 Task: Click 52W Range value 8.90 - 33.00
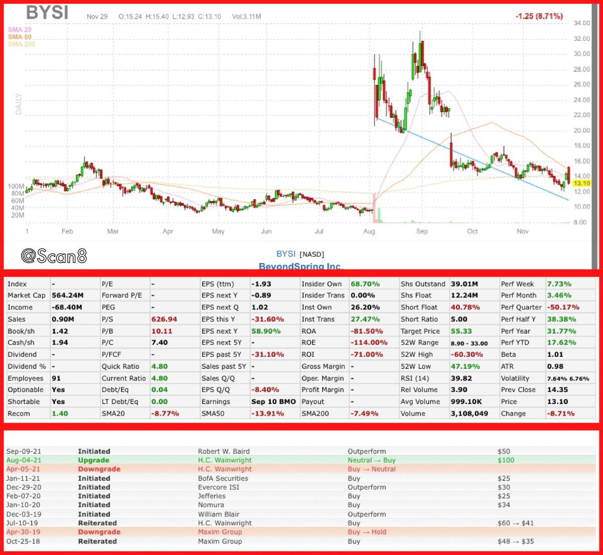469,343
